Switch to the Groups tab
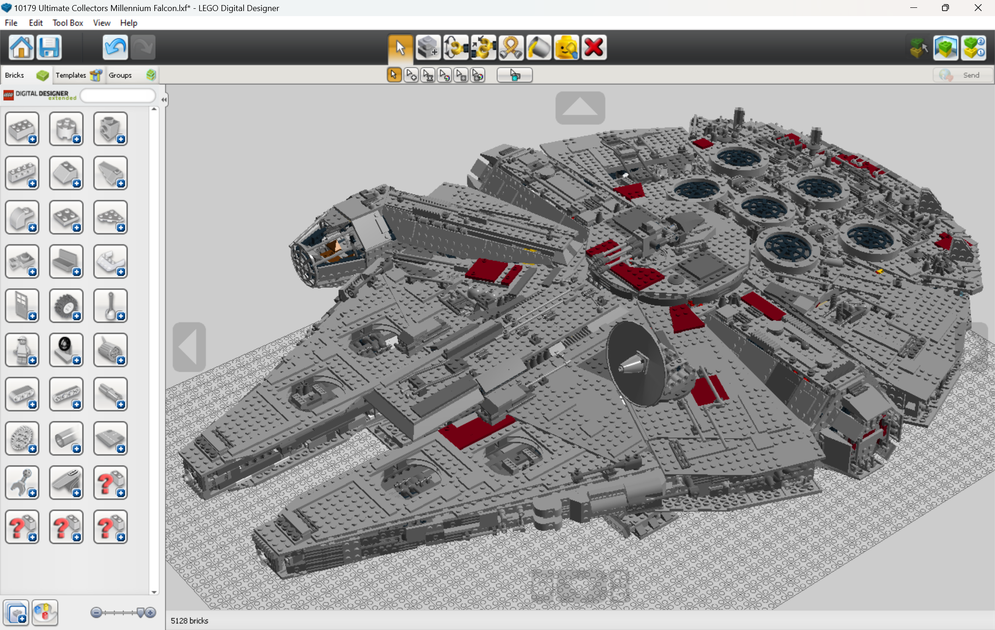The height and width of the screenshot is (630, 995). [120, 75]
